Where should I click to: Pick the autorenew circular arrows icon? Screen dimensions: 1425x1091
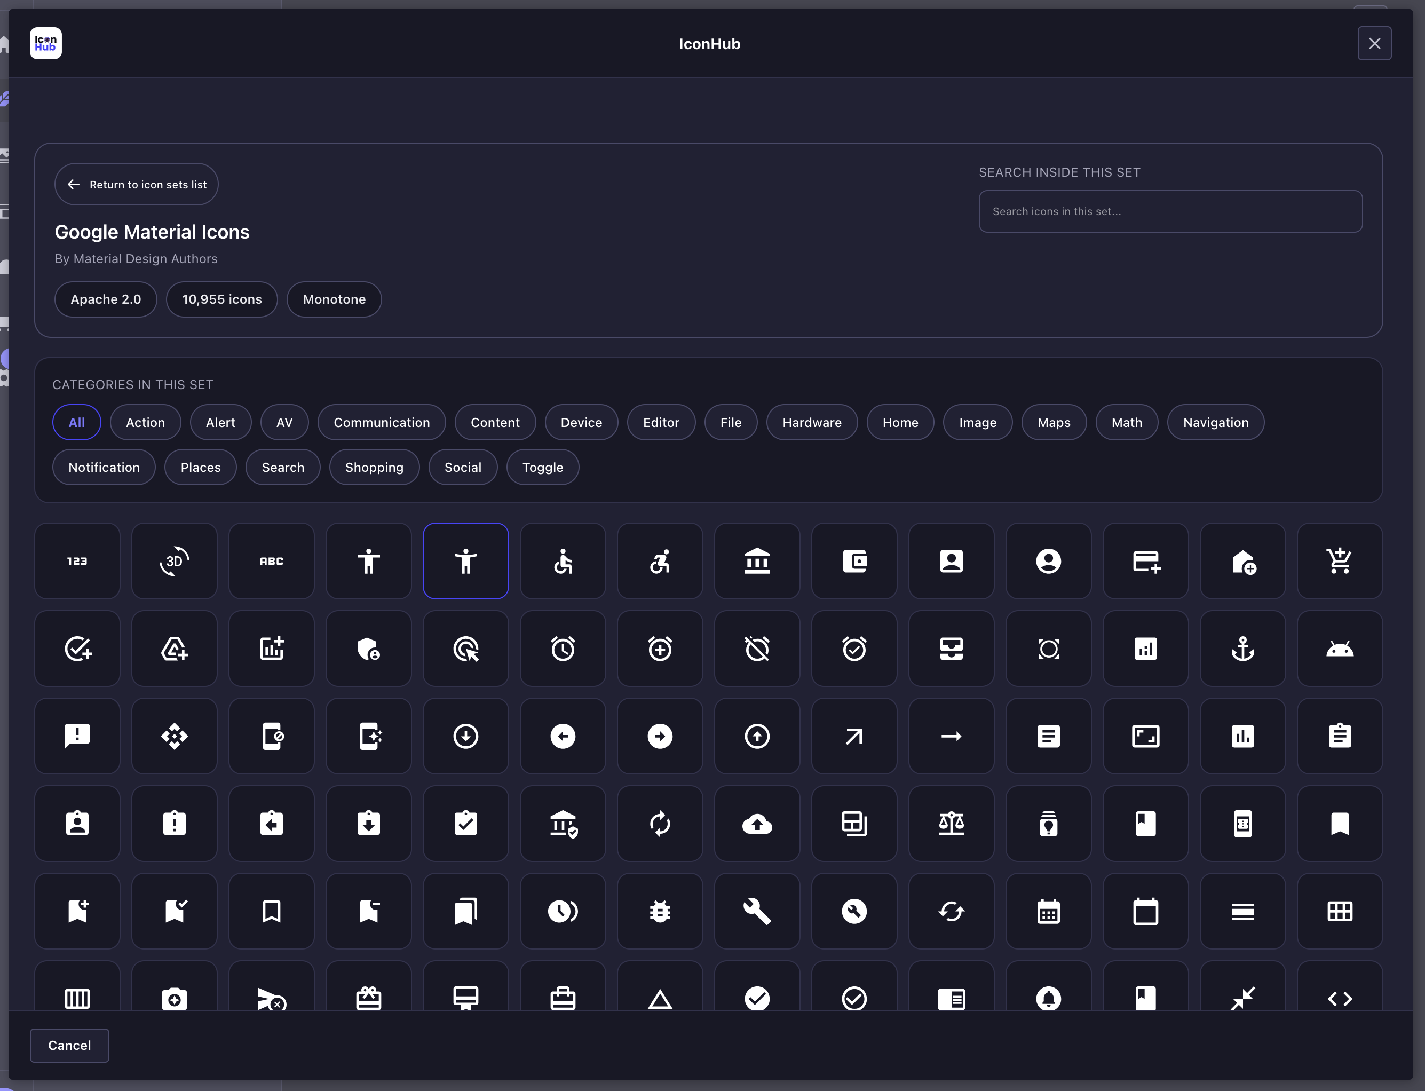pyautogui.click(x=660, y=824)
